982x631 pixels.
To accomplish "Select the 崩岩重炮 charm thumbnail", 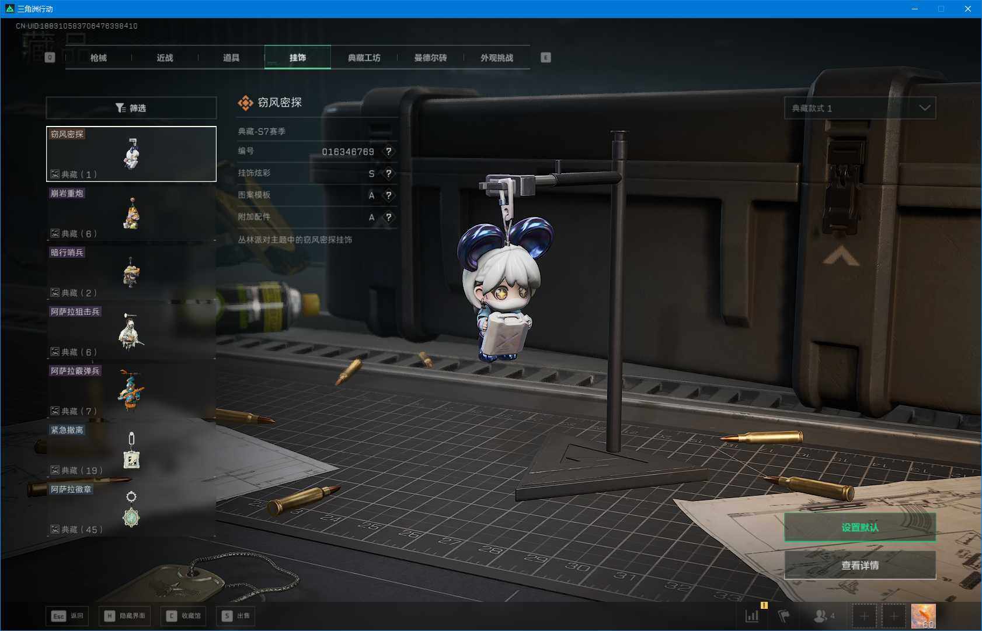I will tap(131, 213).
